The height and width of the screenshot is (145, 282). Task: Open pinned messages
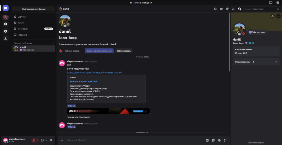click(x=227, y=9)
